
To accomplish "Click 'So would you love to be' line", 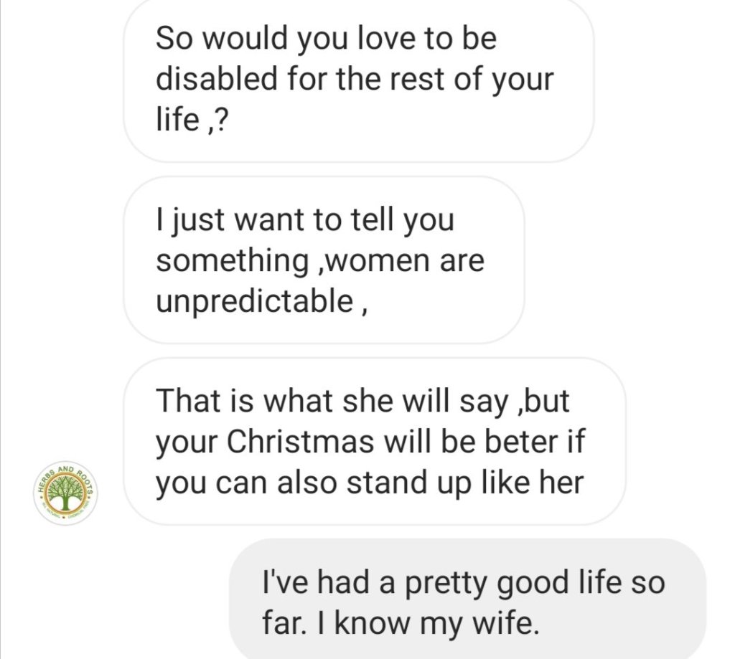I will pyautogui.click(x=327, y=39).
